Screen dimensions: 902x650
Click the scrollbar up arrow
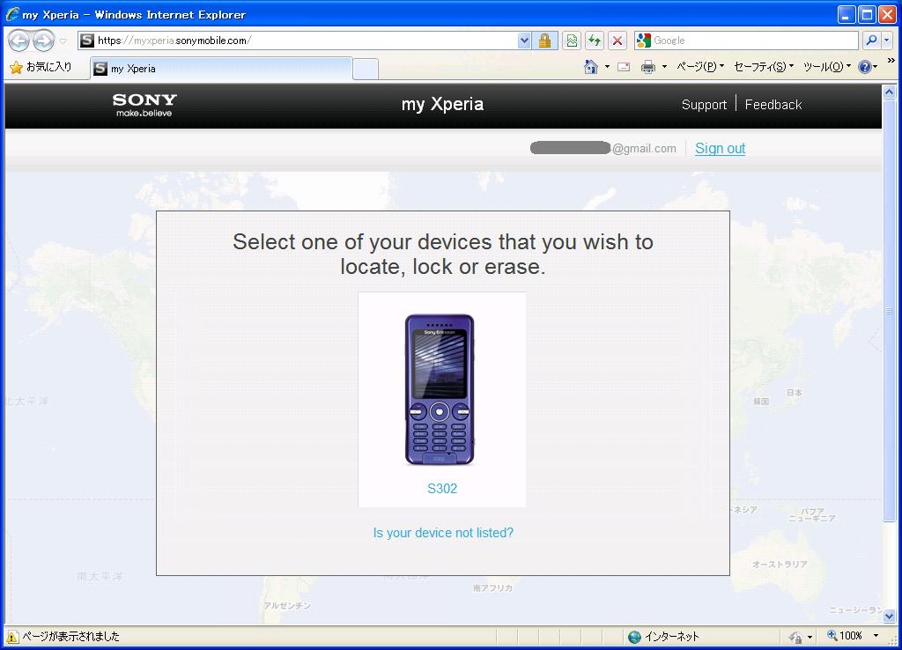click(x=889, y=92)
